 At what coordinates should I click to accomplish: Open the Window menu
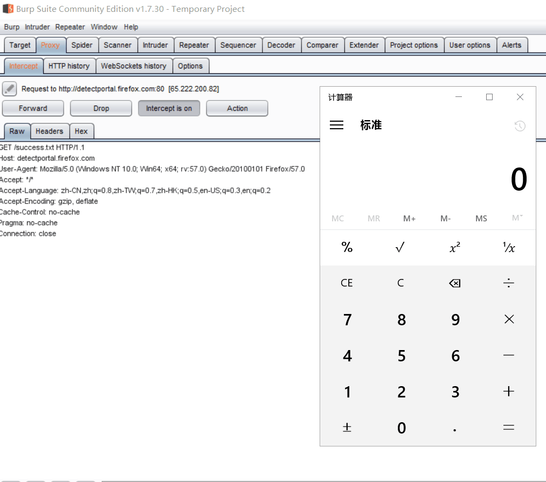pyautogui.click(x=104, y=27)
